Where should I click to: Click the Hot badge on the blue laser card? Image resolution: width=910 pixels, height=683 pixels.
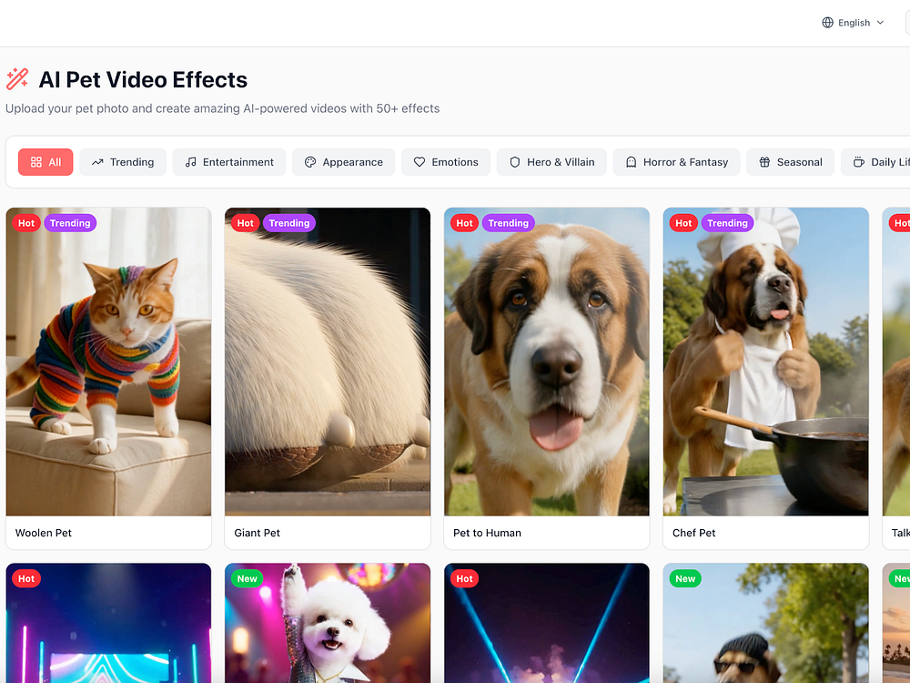(x=464, y=578)
